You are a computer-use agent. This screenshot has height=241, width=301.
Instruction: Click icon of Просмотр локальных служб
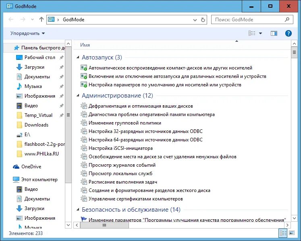pos(84,173)
